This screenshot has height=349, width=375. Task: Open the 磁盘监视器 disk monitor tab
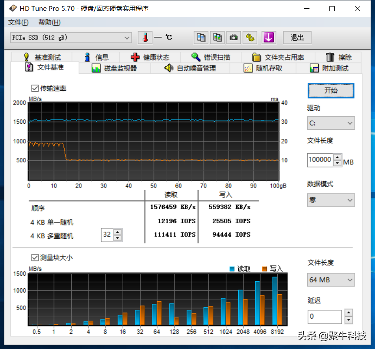[115, 68]
